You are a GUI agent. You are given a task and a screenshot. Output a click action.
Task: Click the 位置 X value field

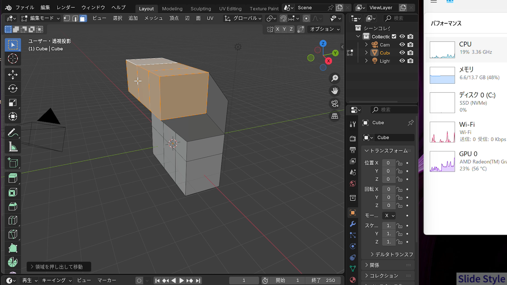[388, 163]
